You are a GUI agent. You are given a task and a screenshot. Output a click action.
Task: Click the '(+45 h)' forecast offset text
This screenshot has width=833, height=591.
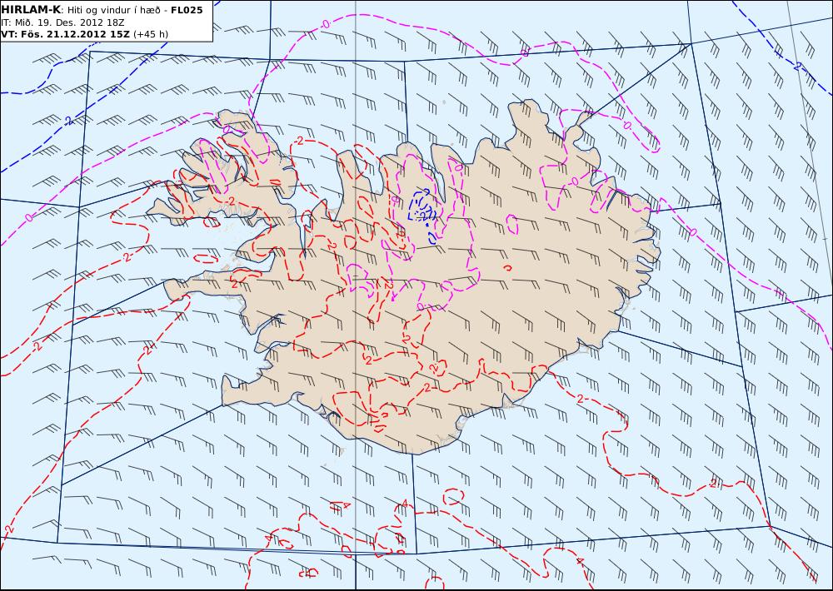(150, 34)
